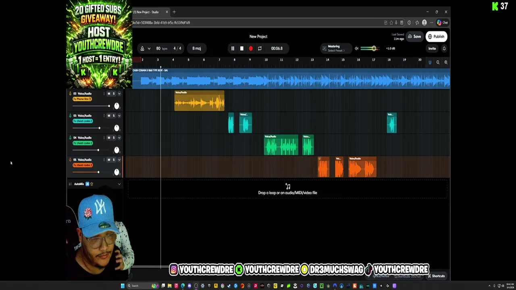Open the Windows Start button in taskbar
The width and height of the screenshot is (516, 290).
(x=123, y=286)
